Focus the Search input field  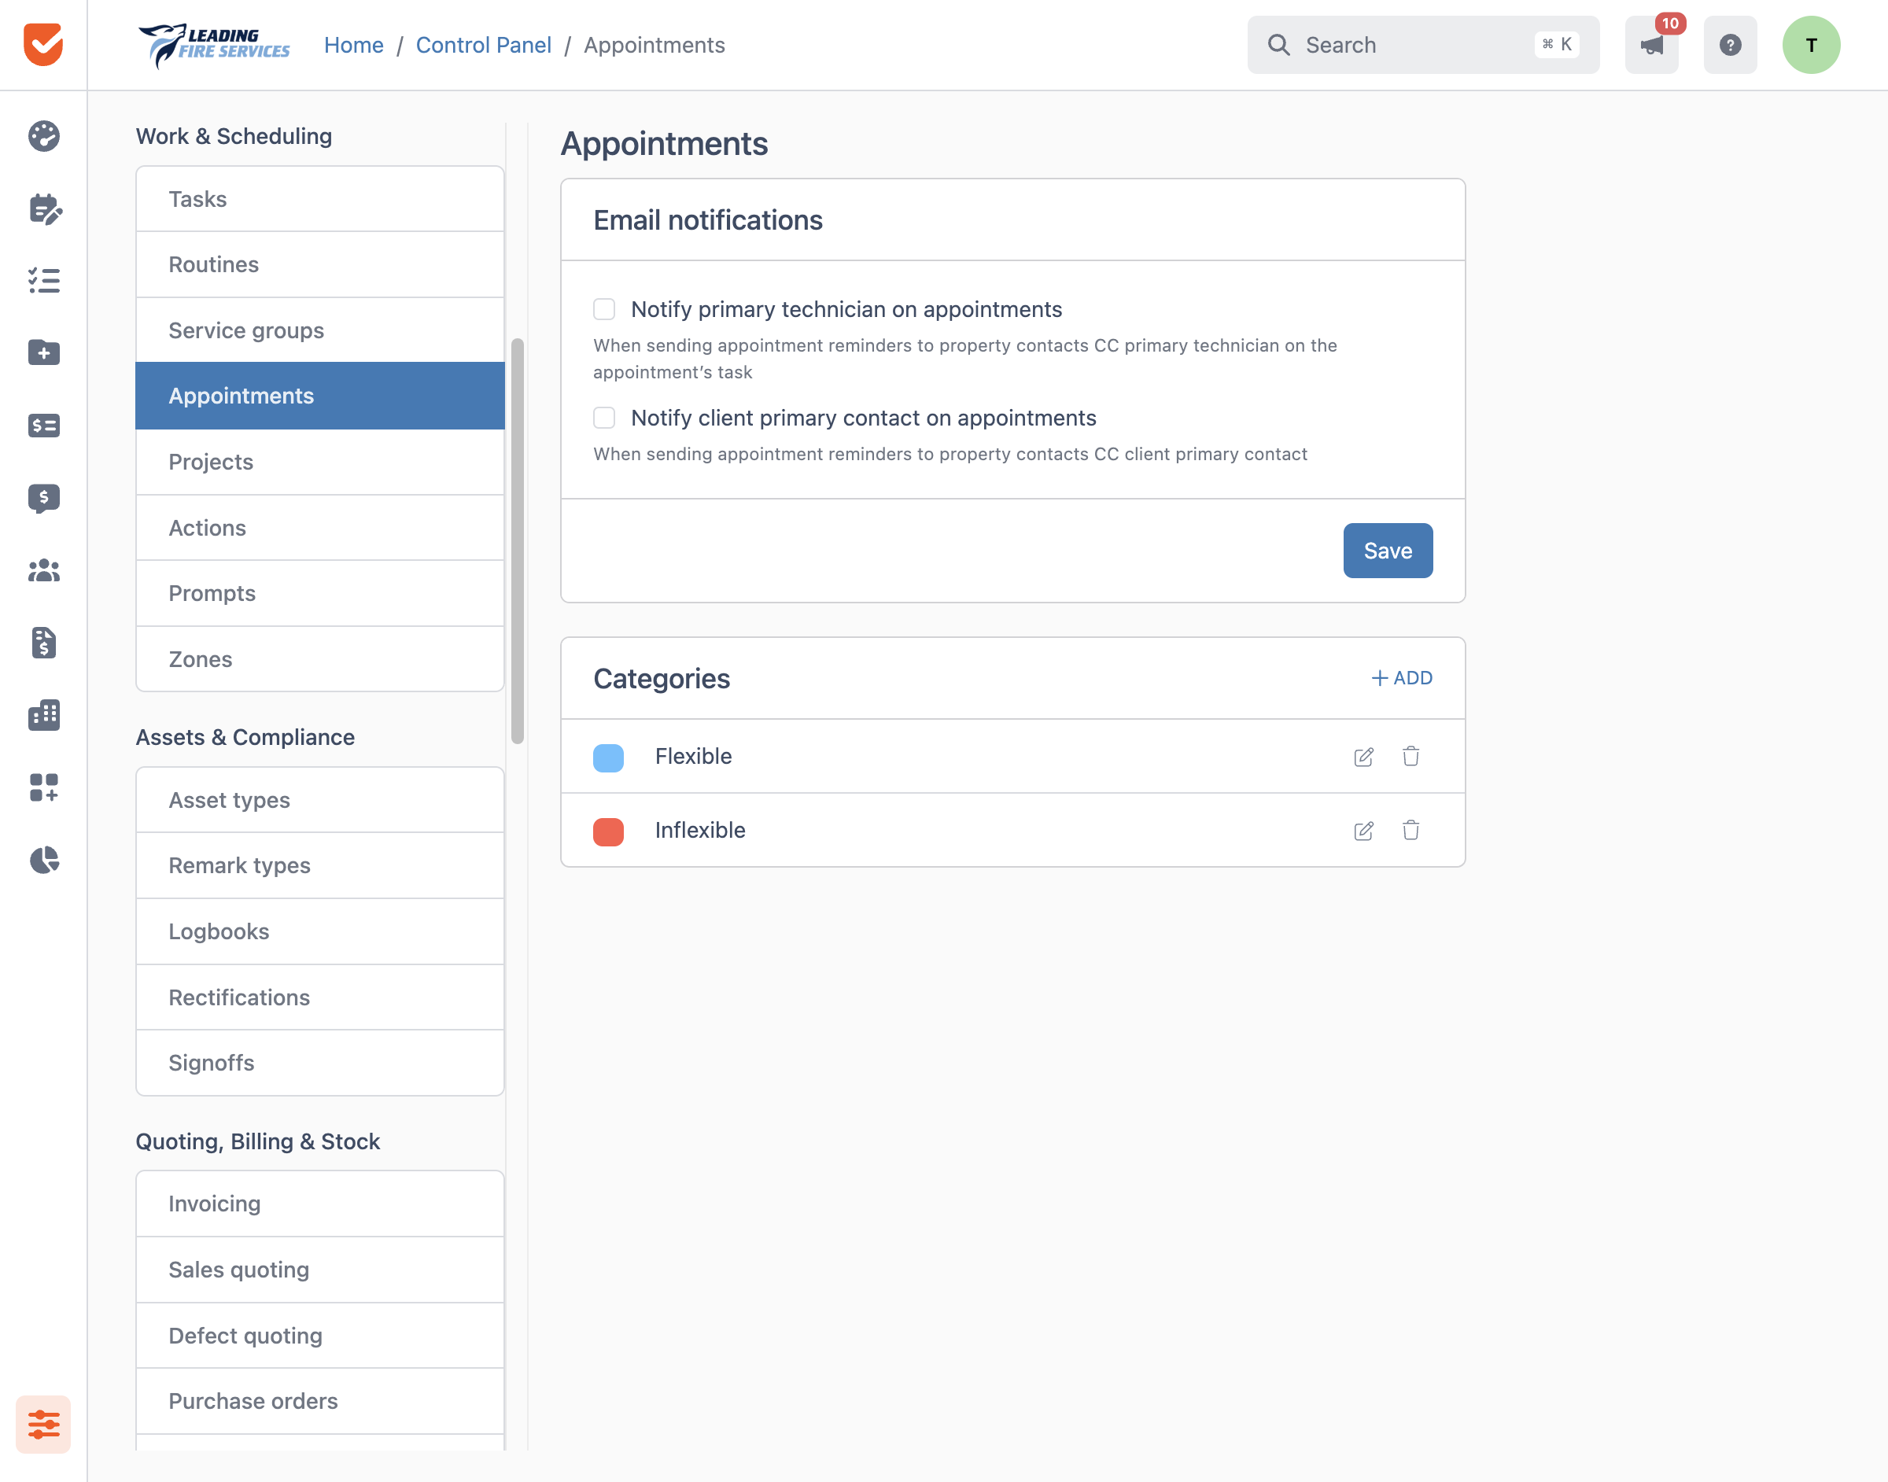coord(1423,44)
